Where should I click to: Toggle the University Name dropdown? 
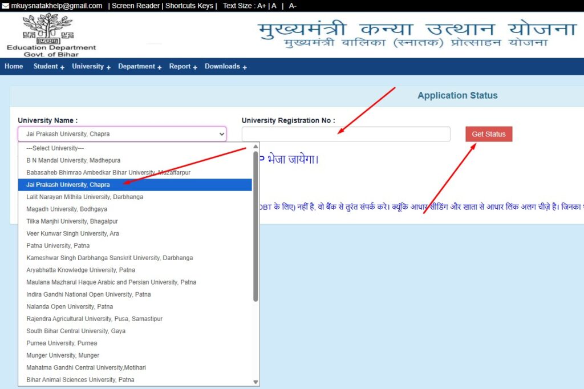(x=122, y=134)
